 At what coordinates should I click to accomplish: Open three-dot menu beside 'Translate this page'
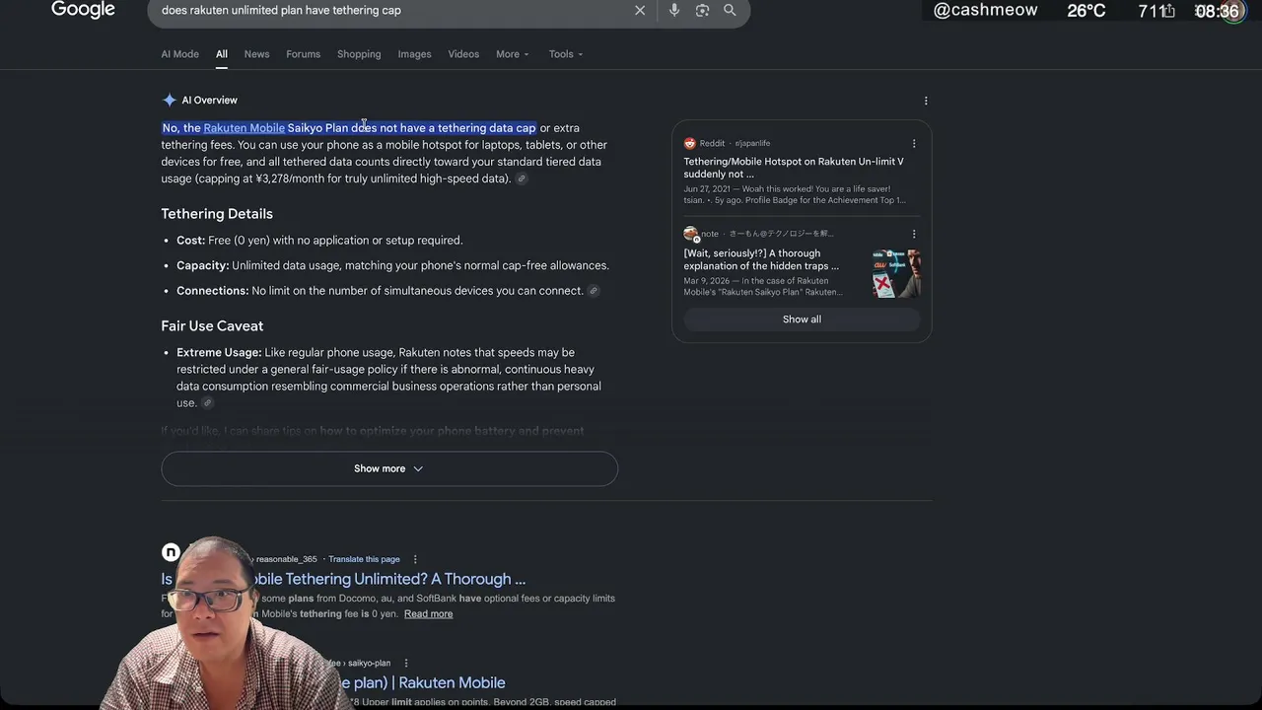[x=415, y=559]
